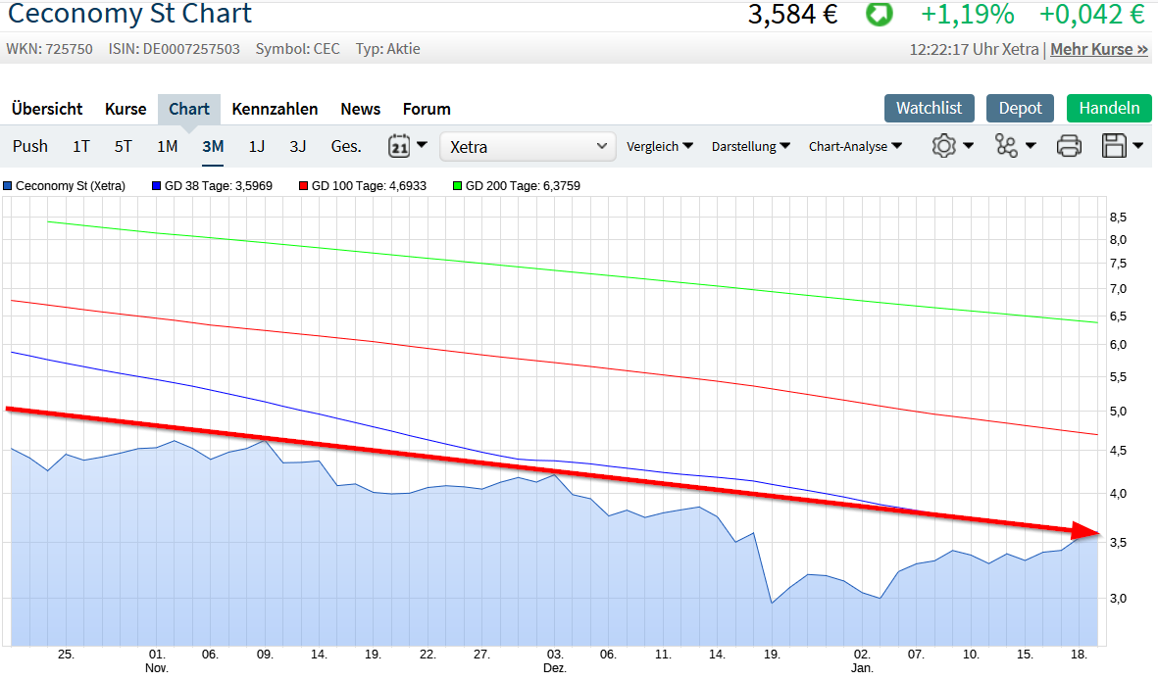Open the Darstellung dropdown menu
The width and height of the screenshot is (1158, 681).
(750, 146)
